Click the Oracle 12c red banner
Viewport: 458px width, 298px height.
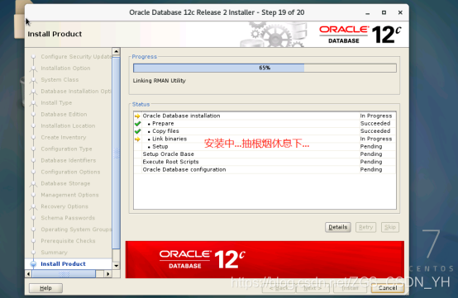[265, 259]
